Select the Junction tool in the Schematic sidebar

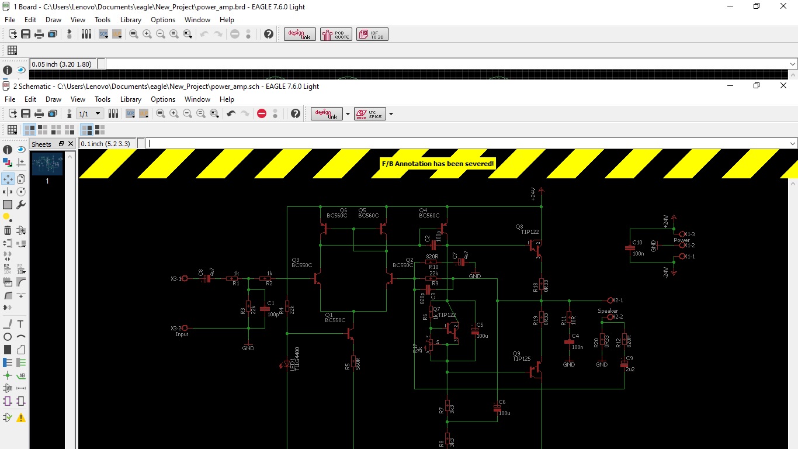pyautogui.click(x=8, y=375)
